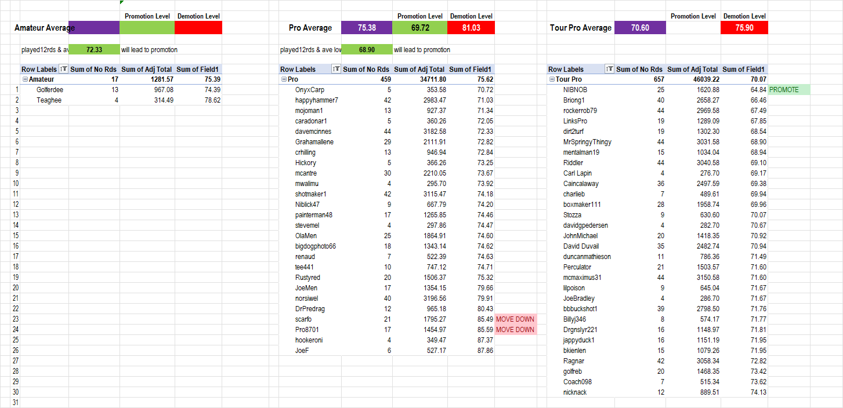The height and width of the screenshot is (408, 843).
Task: Click the Sum of Adj Total header in Pro table
Action: [x=419, y=69]
